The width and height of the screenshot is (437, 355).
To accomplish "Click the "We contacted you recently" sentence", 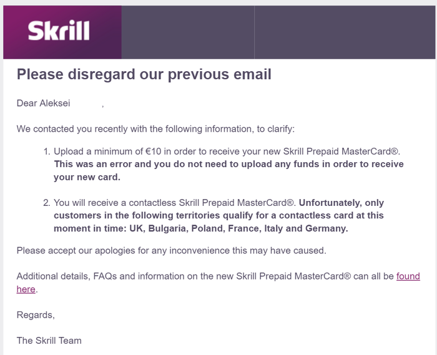I will point(155,129).
